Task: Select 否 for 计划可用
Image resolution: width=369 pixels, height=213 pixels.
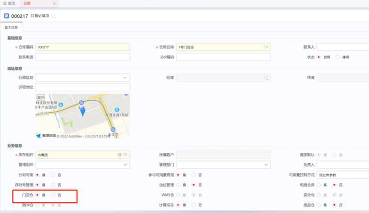Action: point(53,175)
